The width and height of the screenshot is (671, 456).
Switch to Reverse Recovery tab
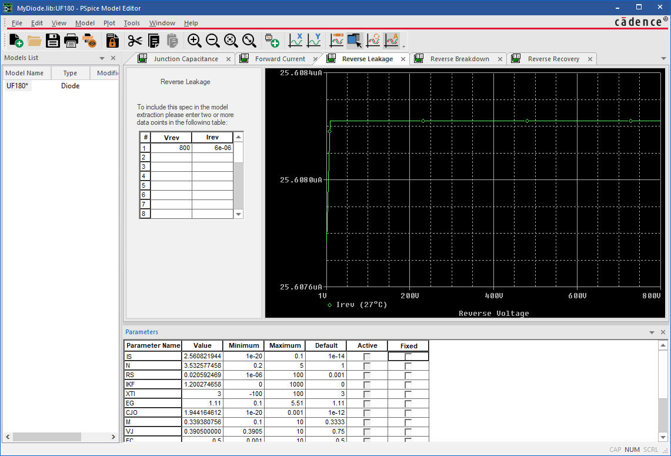[553, 59]
